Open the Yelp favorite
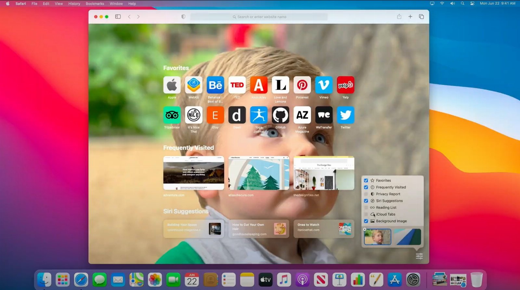 (x=345, y=85)
